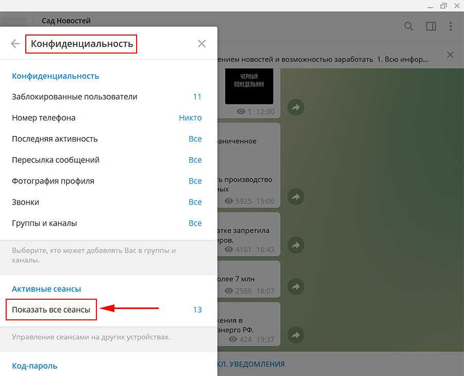Image resolution: width=464 pixels, height=376 pixels.
Task: Open search in the chat header
Action: (x=409, y=26)
